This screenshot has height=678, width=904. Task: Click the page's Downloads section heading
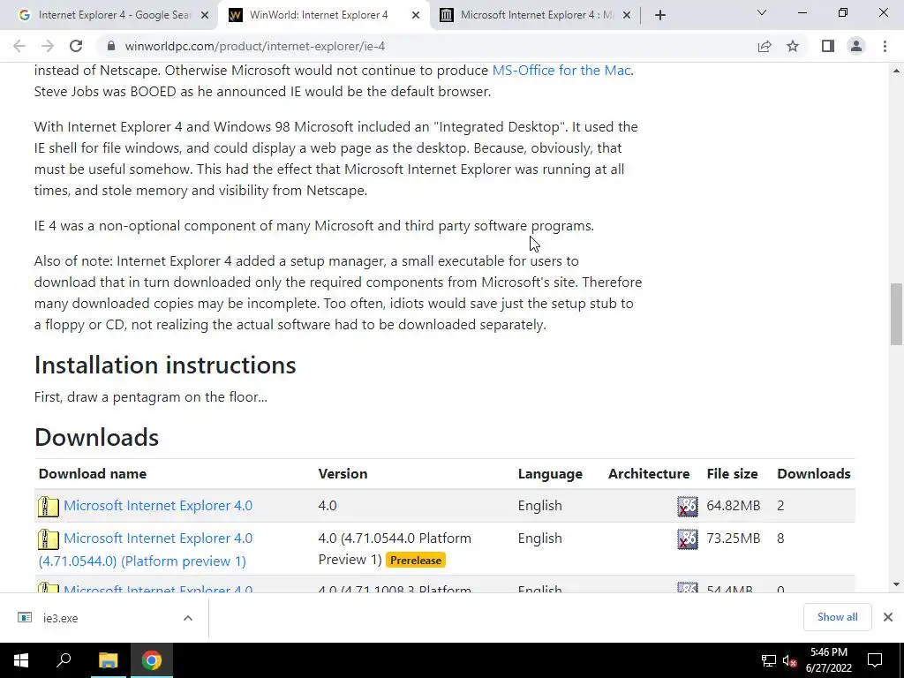[x=96, y=438]
